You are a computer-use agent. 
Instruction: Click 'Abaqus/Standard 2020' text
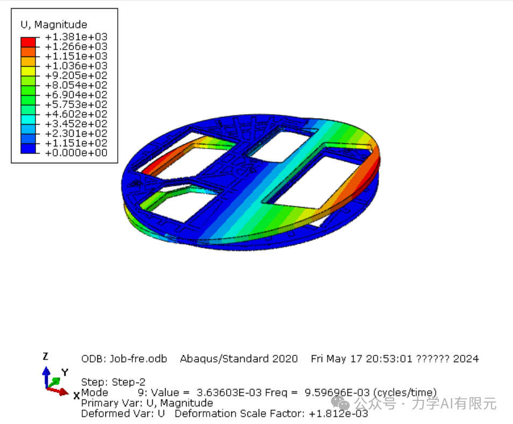coord(239,359)
